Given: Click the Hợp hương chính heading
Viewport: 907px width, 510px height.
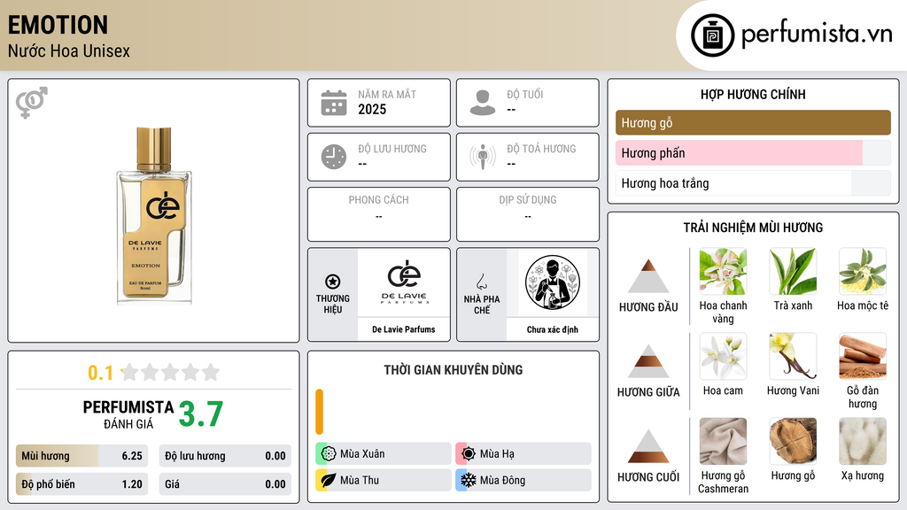Looking at the screenshot, I should [753, 94].
